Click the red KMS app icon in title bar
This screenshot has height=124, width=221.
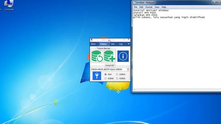(92, 40)
